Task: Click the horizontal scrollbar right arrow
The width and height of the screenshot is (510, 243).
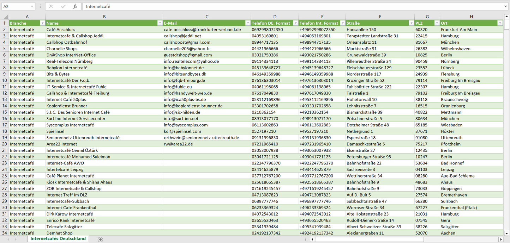Action: [500, 239]
